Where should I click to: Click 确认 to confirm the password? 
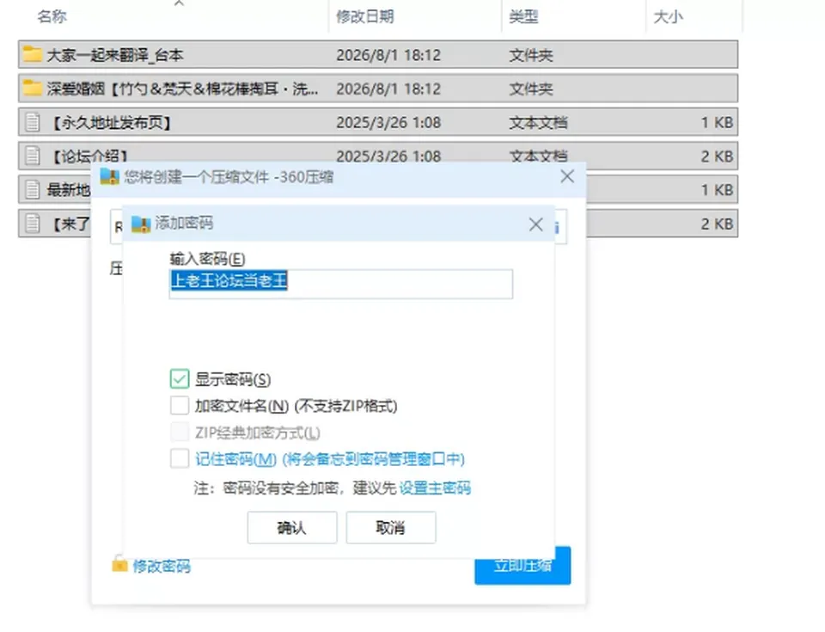click(292, 527)
